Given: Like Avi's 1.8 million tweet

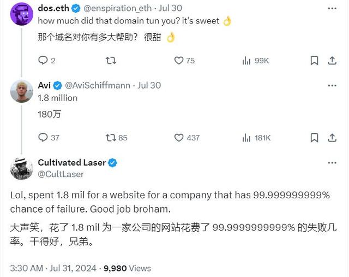Looking at the screenshot, I should click(179, 138).
